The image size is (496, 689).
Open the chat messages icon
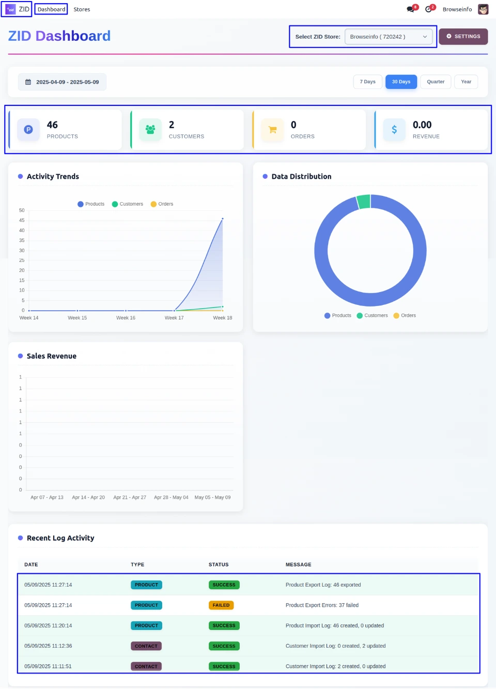(411, 9)
